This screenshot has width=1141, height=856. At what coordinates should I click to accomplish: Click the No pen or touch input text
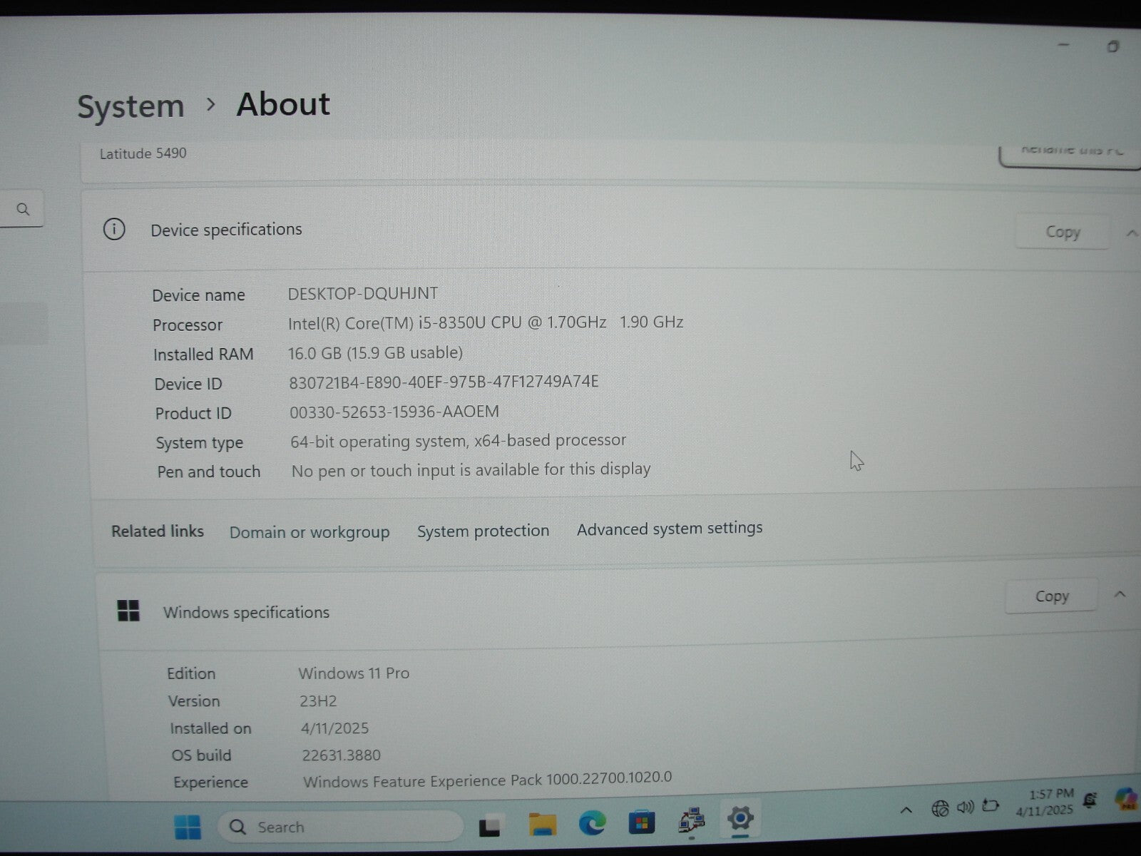point(471,470)
